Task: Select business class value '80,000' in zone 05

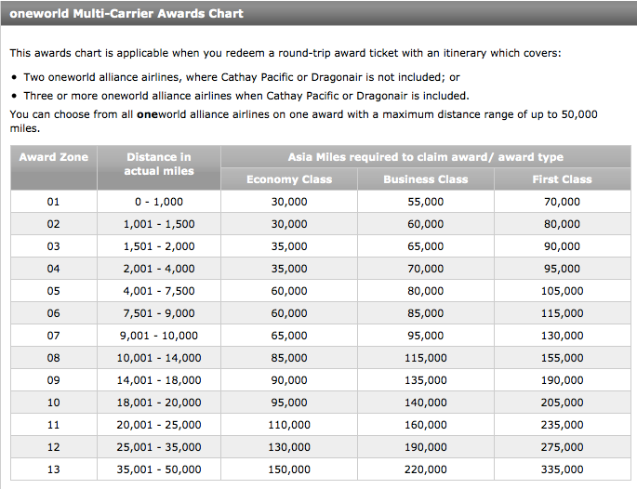Action: 426,291
